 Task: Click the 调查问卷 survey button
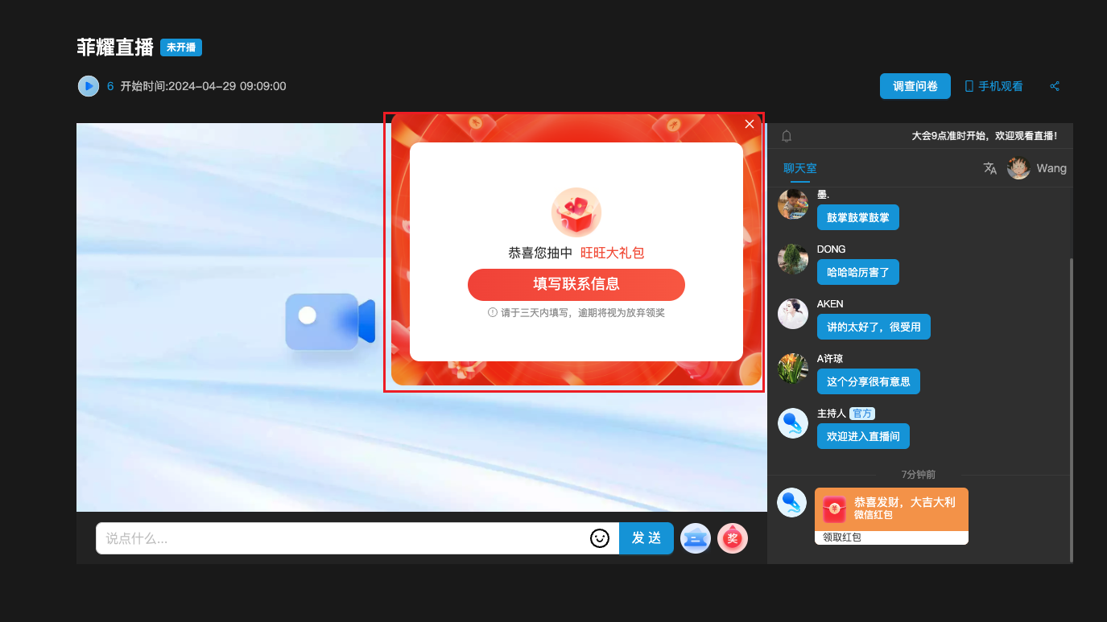pyautogui.click(x=915, y=86)
